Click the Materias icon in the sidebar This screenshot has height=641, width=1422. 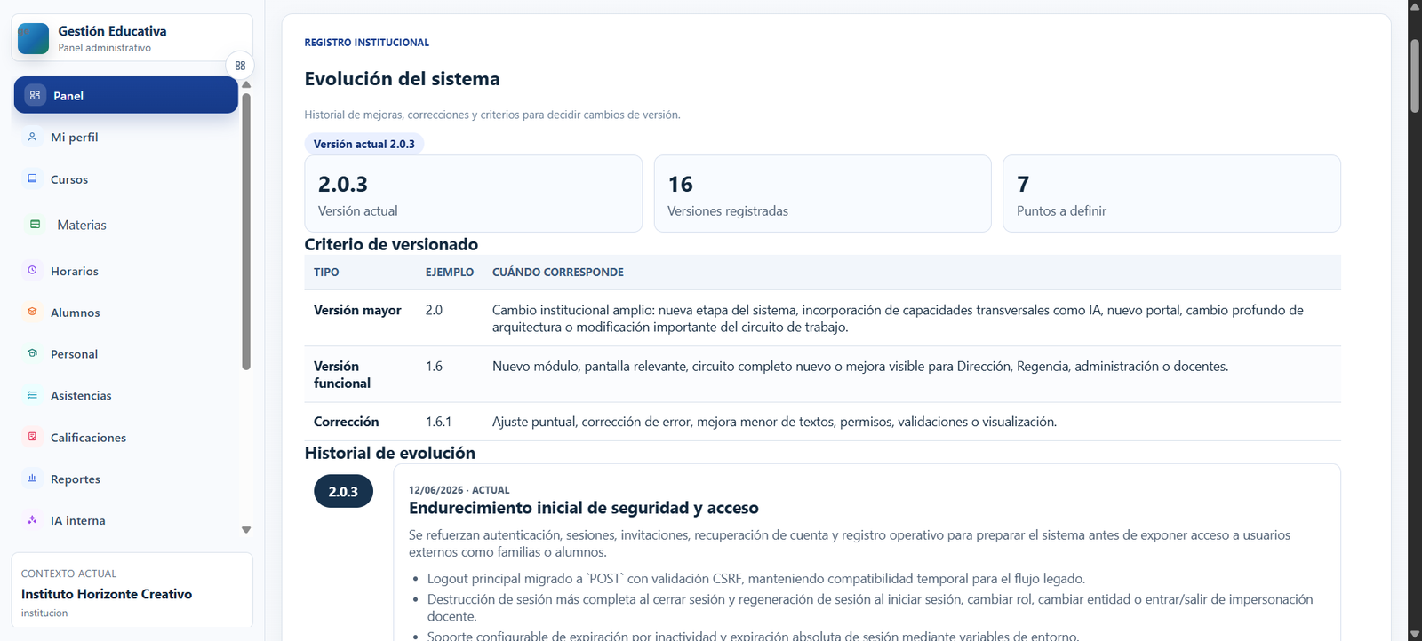pos(36,225)
